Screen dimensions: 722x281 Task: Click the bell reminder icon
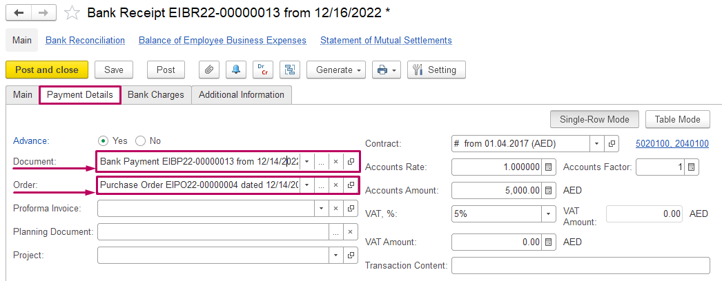pos(235,70)
